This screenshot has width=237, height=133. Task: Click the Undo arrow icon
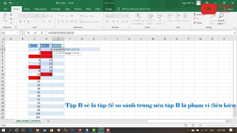(10, 3)
